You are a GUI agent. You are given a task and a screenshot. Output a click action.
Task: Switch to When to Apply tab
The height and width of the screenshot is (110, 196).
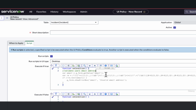tap(16, 43)
